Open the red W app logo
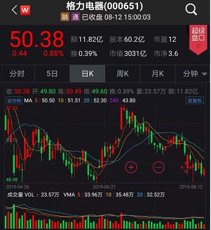 click(x=25, y=10)
